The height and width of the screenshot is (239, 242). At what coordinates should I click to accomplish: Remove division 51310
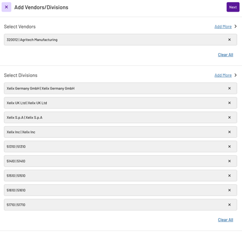coord(229,147)
